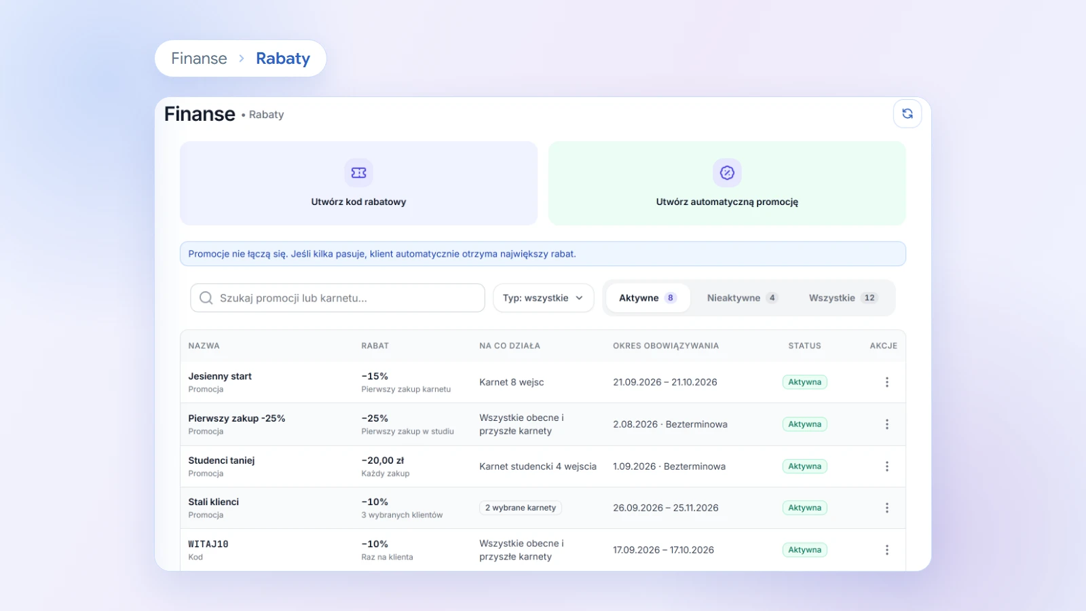Click the Aktywna status badge of Jesienny start
This screenshot has height=611, width=1086.
point(804,382)
